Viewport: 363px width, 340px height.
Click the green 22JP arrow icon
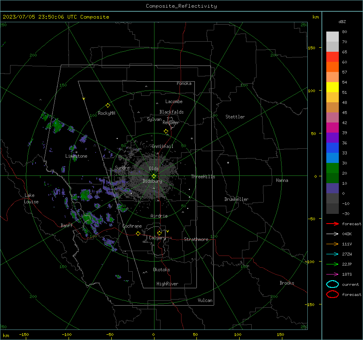pos(332,264)
